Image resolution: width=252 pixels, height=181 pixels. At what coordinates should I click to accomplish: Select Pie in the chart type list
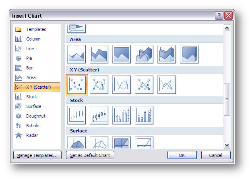(29, 58)
